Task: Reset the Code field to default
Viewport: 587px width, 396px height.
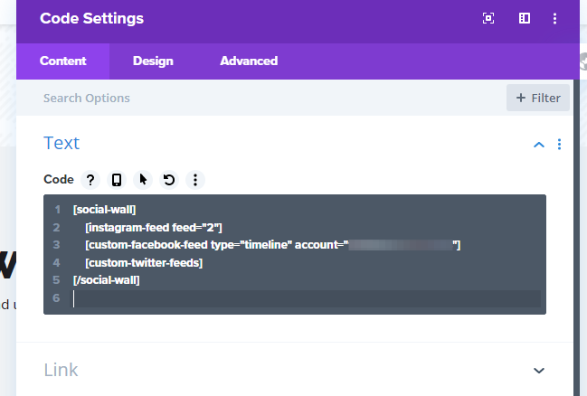Action: coord(169,180)
